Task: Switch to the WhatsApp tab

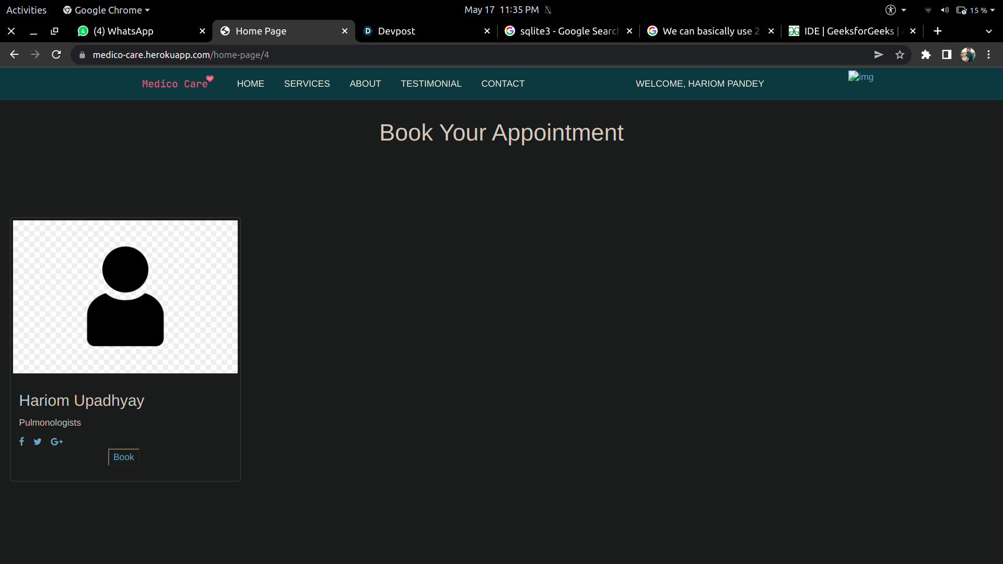Action: coord(123,31)
